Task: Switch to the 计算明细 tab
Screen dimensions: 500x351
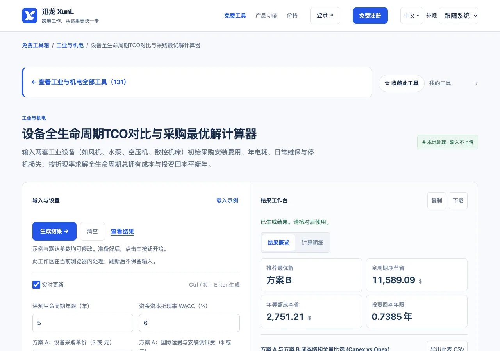Action: coord(312,243)
